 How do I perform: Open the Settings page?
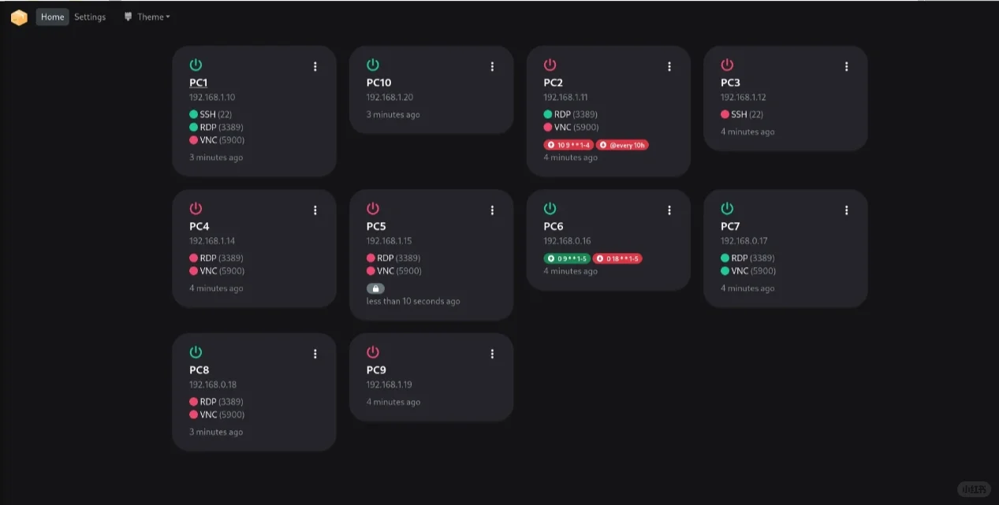(x=90, y=17)
